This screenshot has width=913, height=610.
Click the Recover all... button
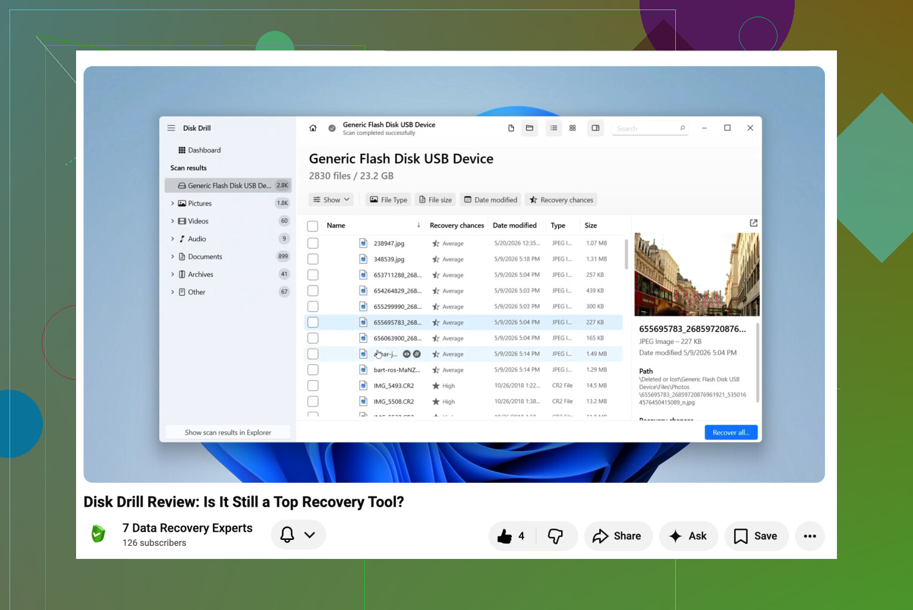731,432
